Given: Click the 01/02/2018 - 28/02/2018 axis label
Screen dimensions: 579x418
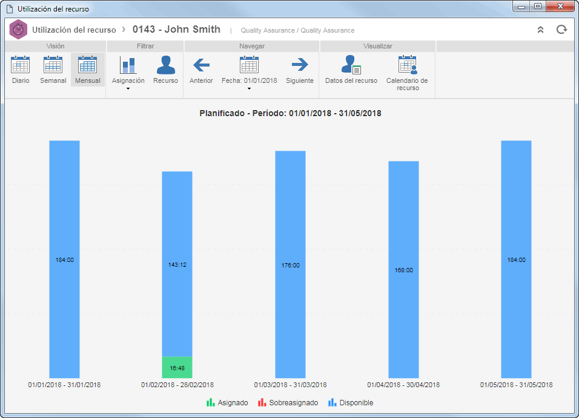Looking at the screenshot, I should tap(177, 385).
